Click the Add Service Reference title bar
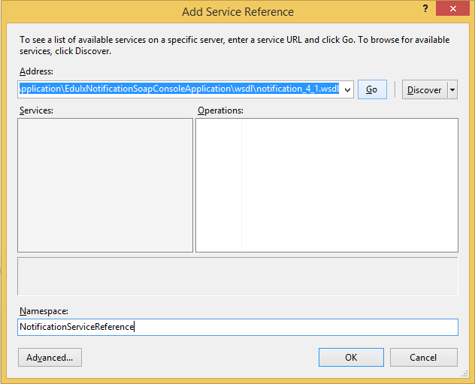 tap(237, 11)
